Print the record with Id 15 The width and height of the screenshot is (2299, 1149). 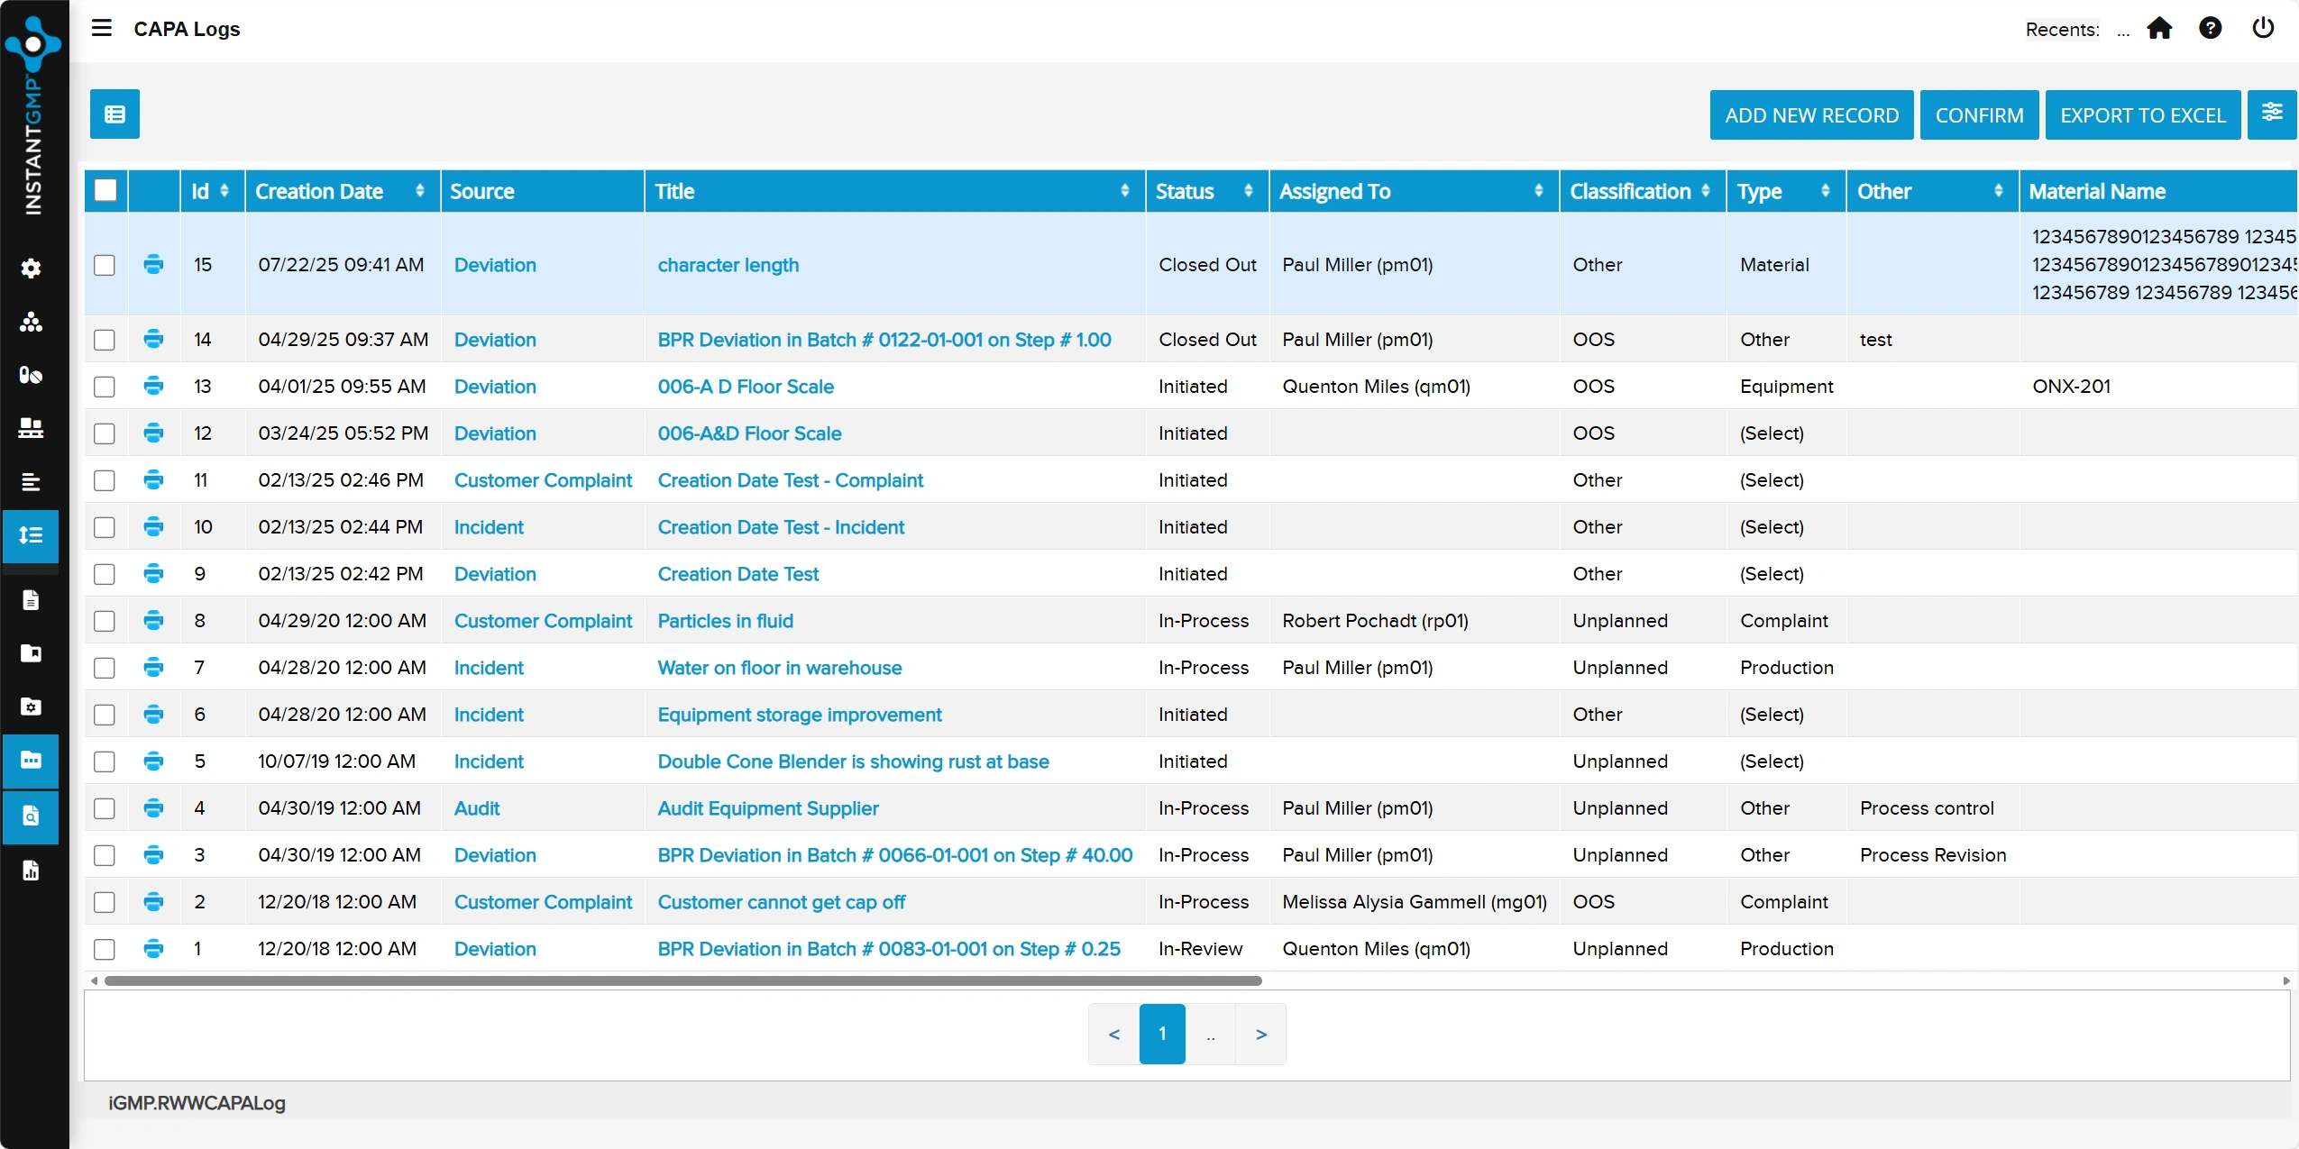click(x=153, y=265)
